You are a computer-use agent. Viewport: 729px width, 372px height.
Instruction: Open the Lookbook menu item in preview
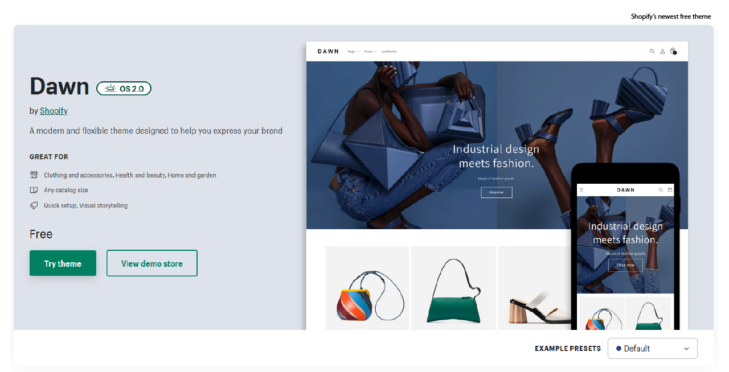389,51
